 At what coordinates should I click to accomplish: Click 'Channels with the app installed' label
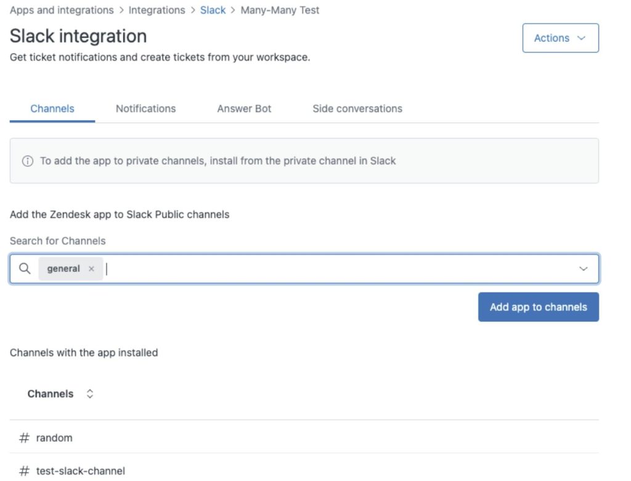pos(84,353)
